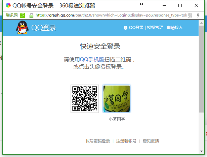Click the vertical scrollbar thumb
Viewport: 207px width, 157px height.
click(x=202, y=69)
